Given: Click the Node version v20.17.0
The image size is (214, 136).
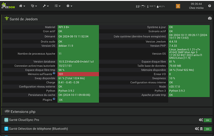Looking at the screenshot, I should [174, 87].
